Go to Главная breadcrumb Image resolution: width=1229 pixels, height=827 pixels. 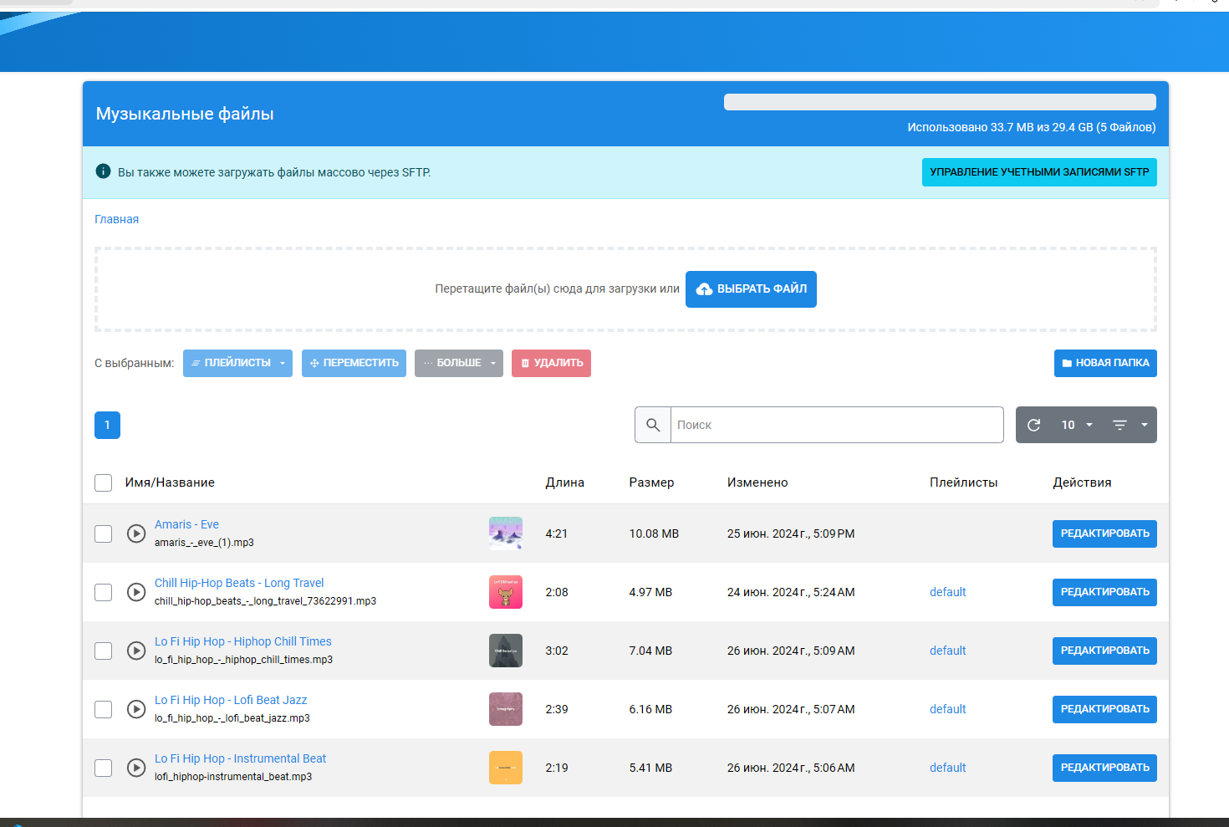coord(116,219)
